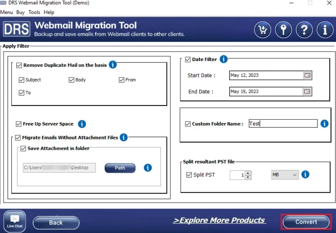Increase Split PST size with up arrow
336x233 pixels.
pos(248,173)
